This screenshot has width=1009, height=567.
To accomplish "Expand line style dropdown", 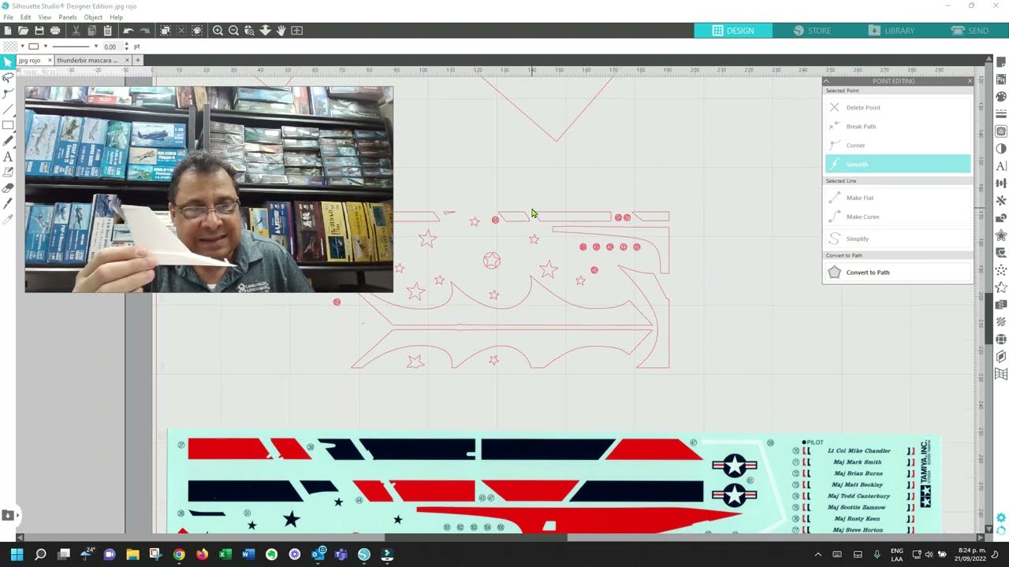I will coord(96,46).
